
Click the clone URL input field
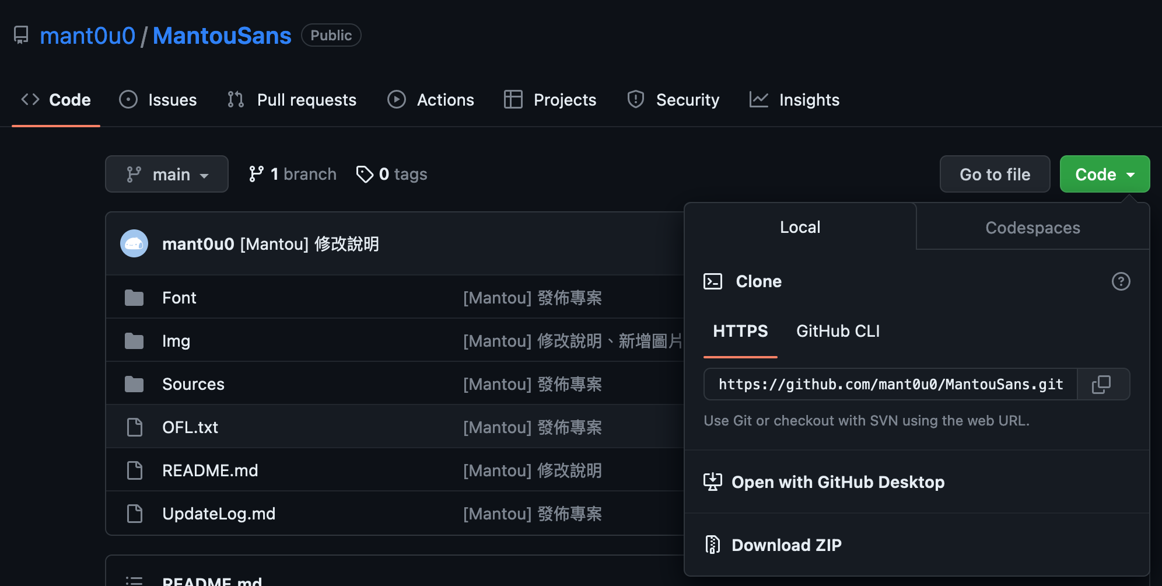(x=891, y=384)
